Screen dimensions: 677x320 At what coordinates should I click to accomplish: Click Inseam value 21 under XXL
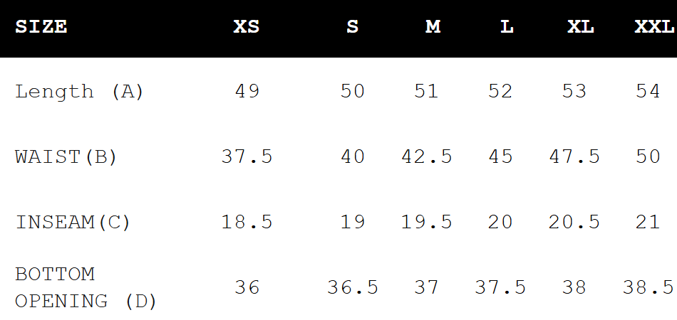click(648, 222)
